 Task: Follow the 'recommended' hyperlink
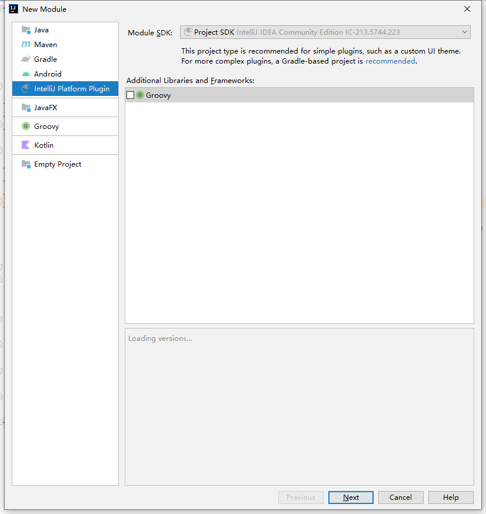(x=390, y=61)
